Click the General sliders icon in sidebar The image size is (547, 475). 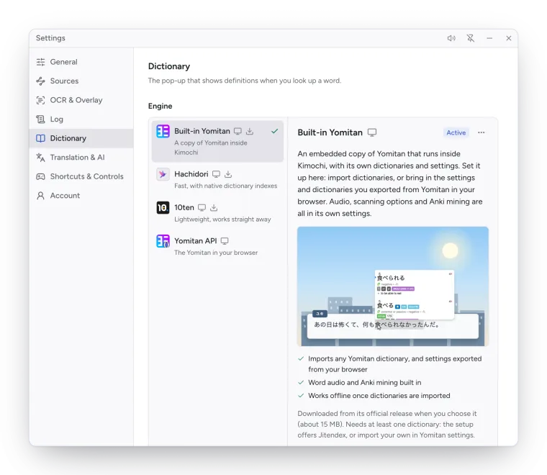[40, 62]
